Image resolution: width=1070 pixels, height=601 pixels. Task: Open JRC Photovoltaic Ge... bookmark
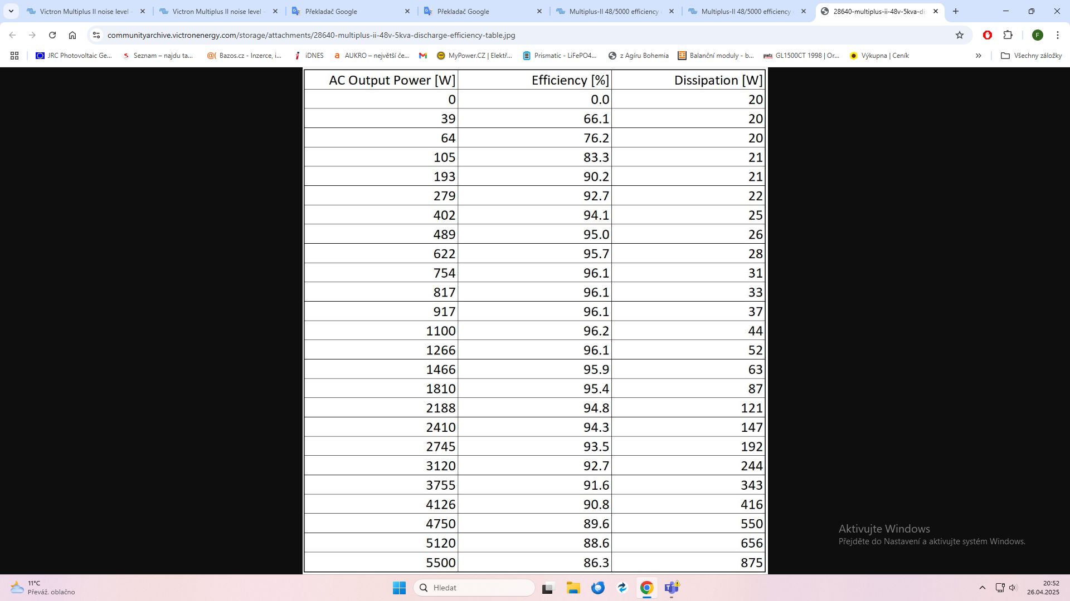point(74,56)
